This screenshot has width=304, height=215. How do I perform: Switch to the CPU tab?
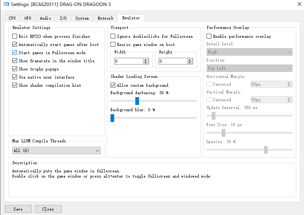click(12, 18)
